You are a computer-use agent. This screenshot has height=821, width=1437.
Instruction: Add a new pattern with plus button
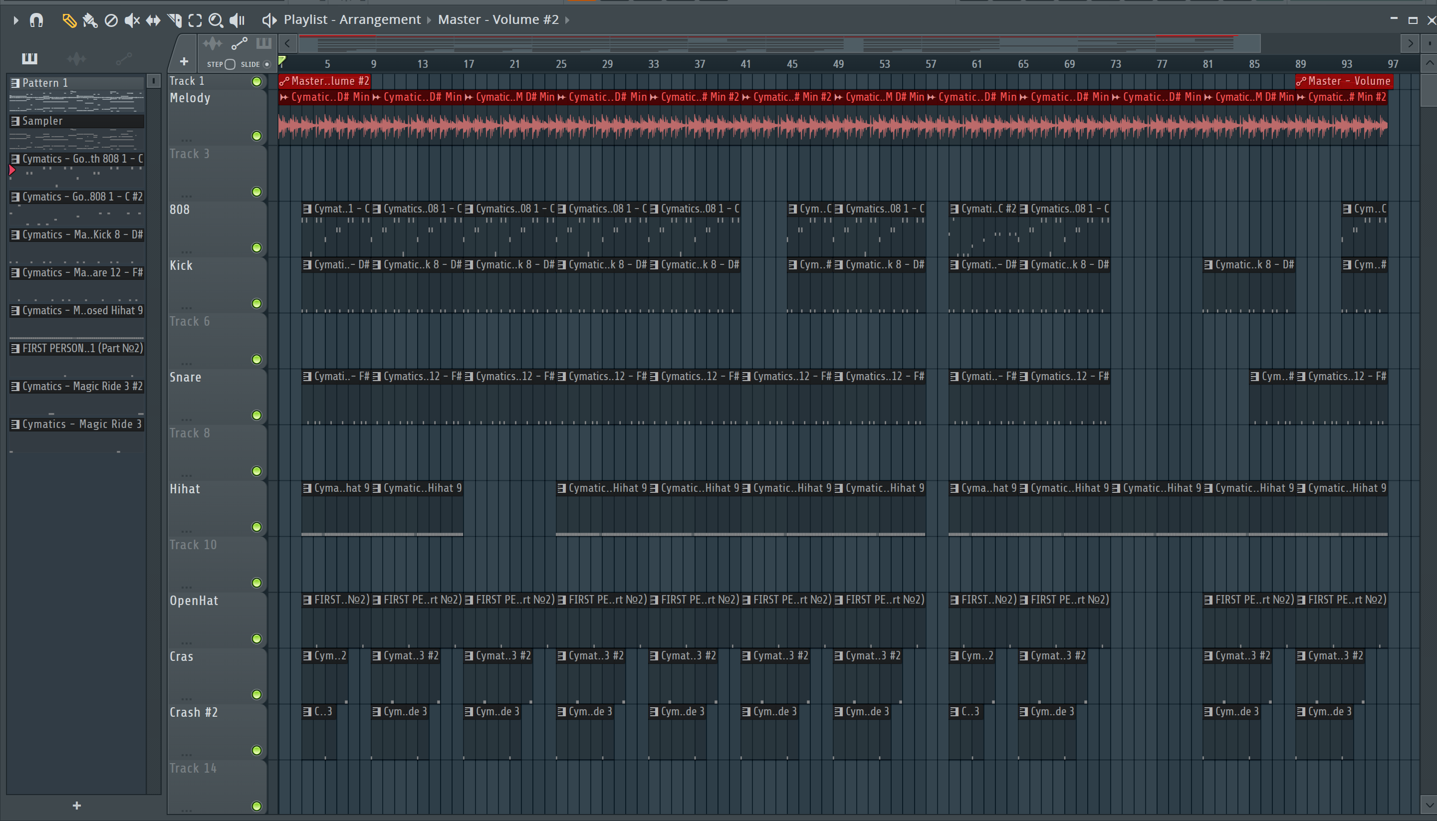click(77, 806)
